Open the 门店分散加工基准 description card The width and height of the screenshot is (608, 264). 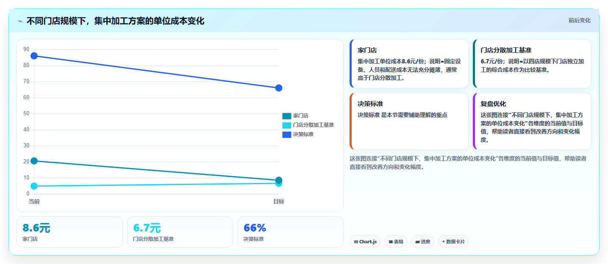tap(532, 63)
